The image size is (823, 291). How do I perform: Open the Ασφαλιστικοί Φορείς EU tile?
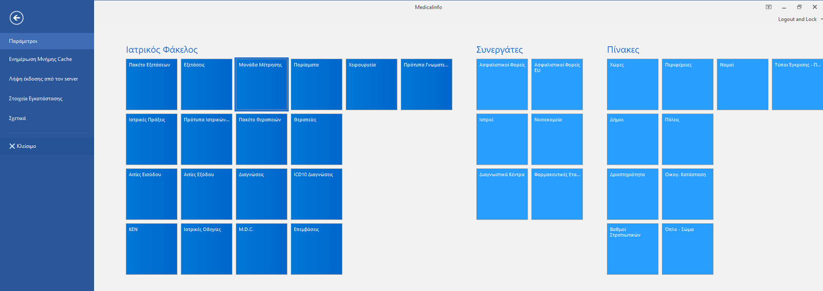tap(557, 84)
